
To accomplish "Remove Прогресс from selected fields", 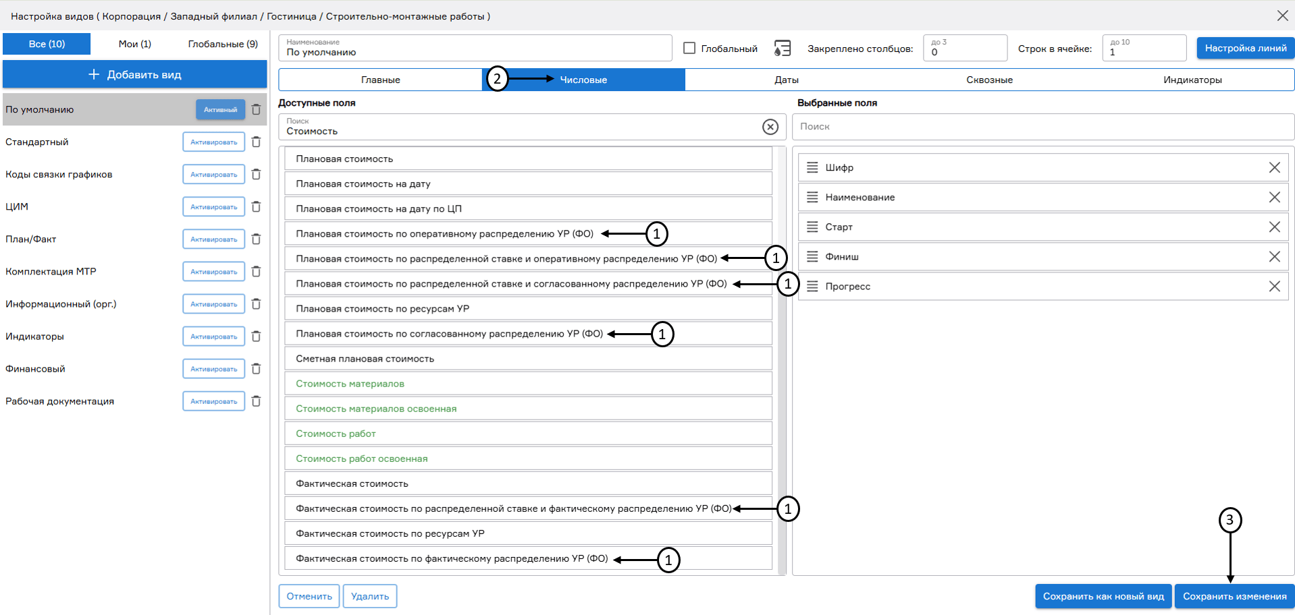I will [x=1274, y=287].
